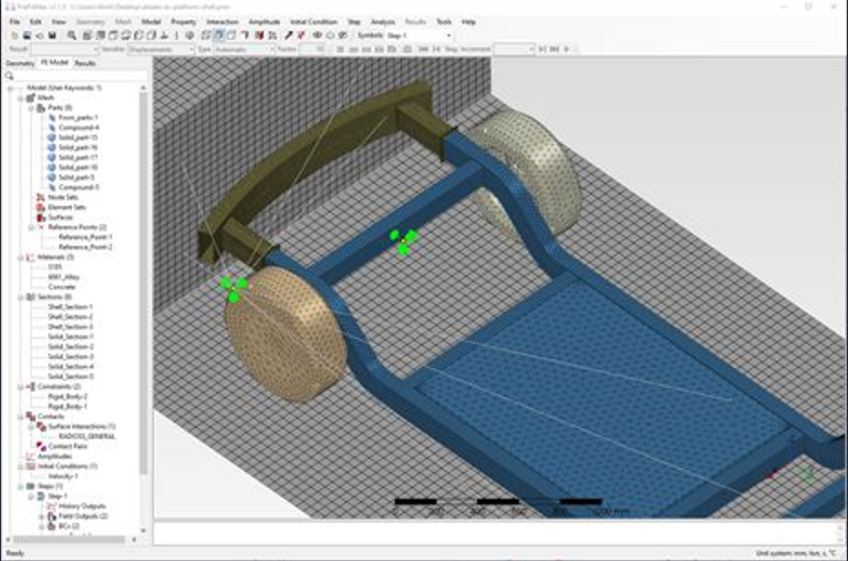
Task: Select Rigid_Body-2 constraint in tree
Action: (67, 396)
